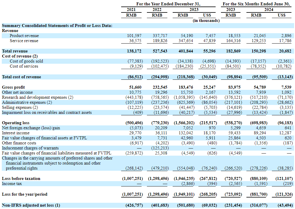The image size is (295, 209).
Task: Click the 2022 total revenue value 527,543
Action: [160, 51]
